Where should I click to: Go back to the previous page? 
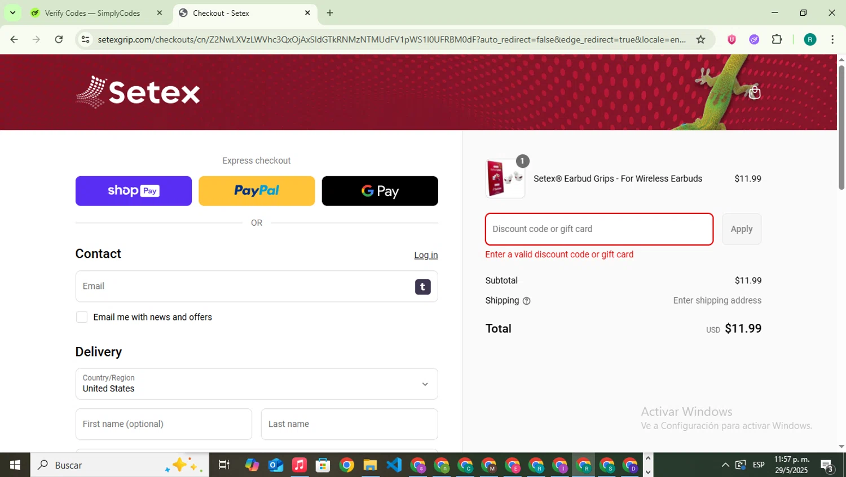[x=14, y=39]
